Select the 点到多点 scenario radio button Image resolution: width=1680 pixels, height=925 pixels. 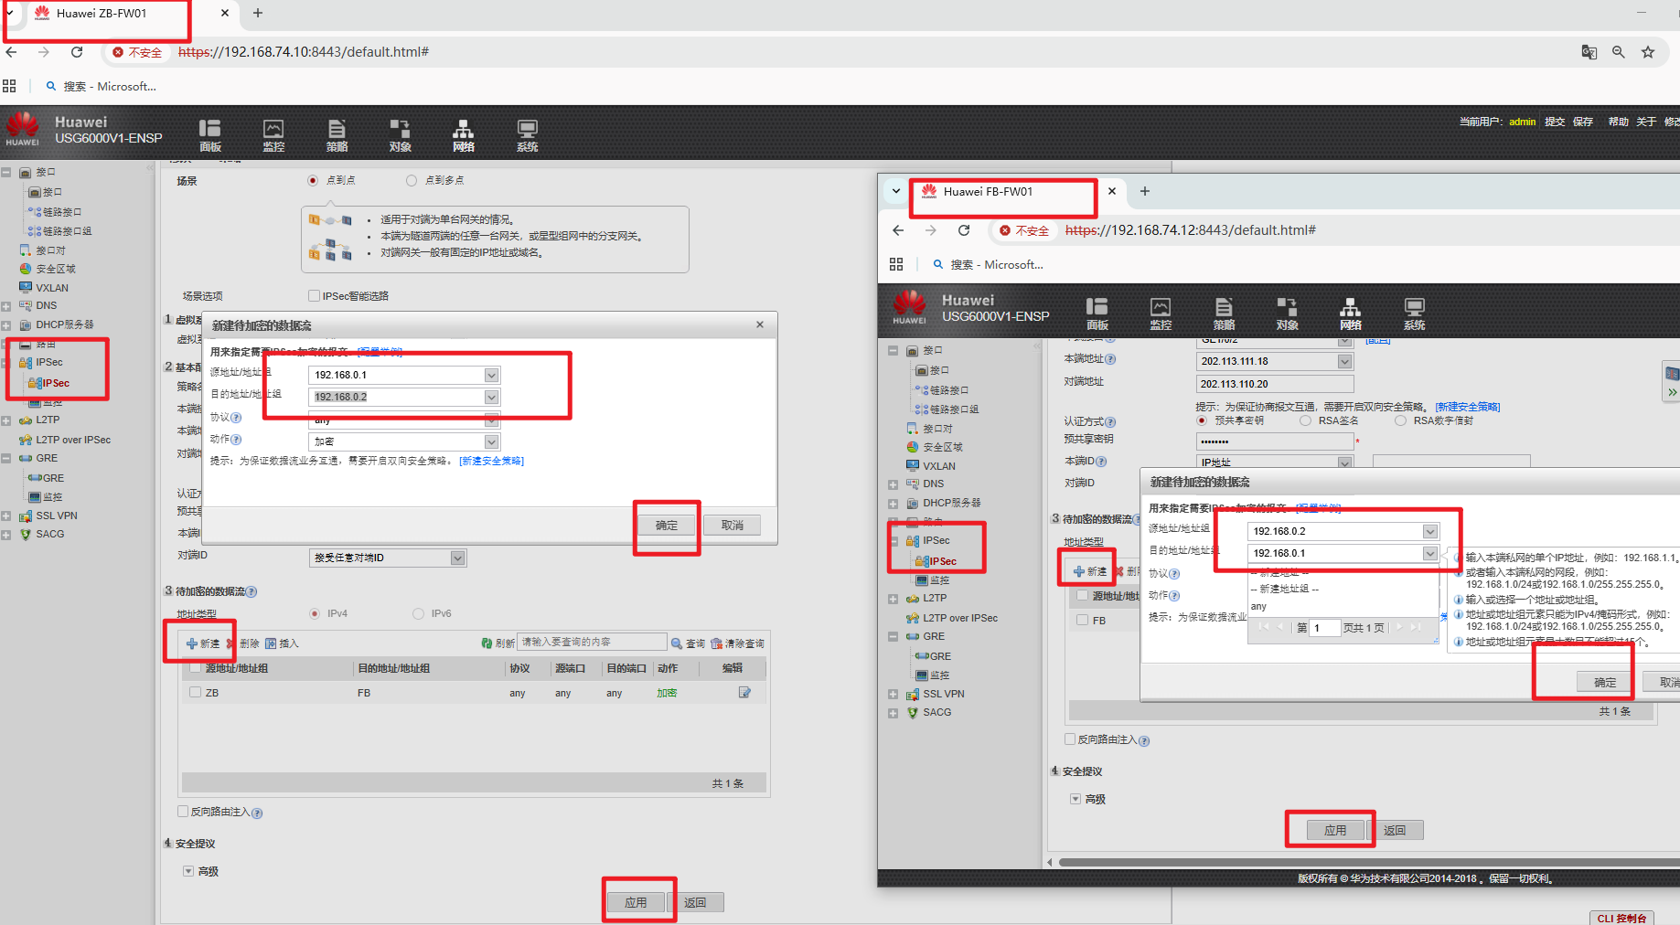pyautogui.click(x=412, y=181)
